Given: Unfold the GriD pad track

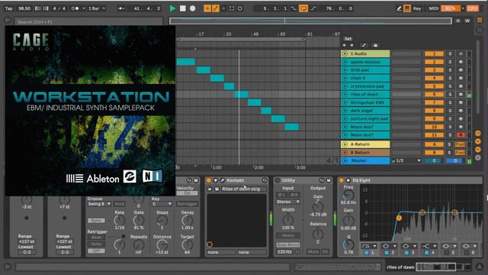Looking at the screenshot, I should (345, 70).
